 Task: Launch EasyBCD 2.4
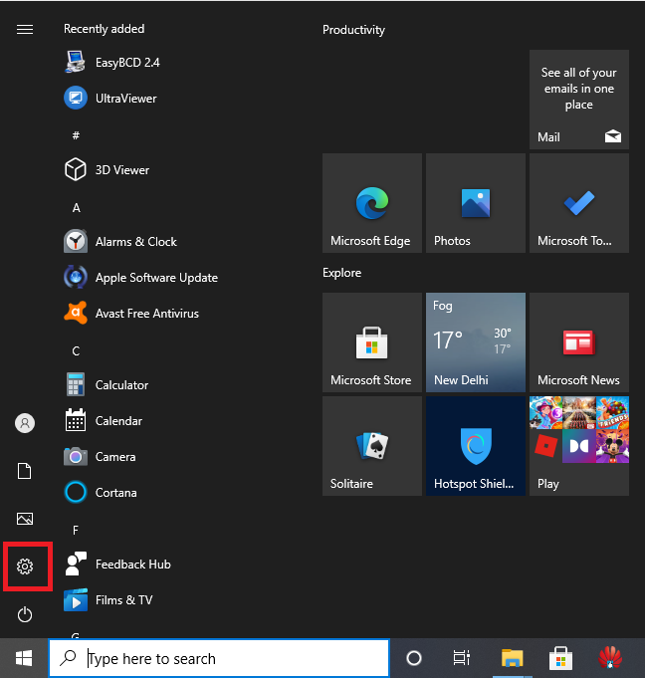[111, 63]
